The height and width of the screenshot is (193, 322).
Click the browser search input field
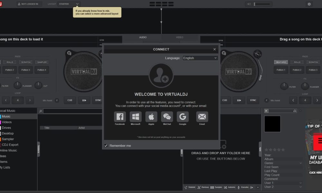(x=72, y=111)
